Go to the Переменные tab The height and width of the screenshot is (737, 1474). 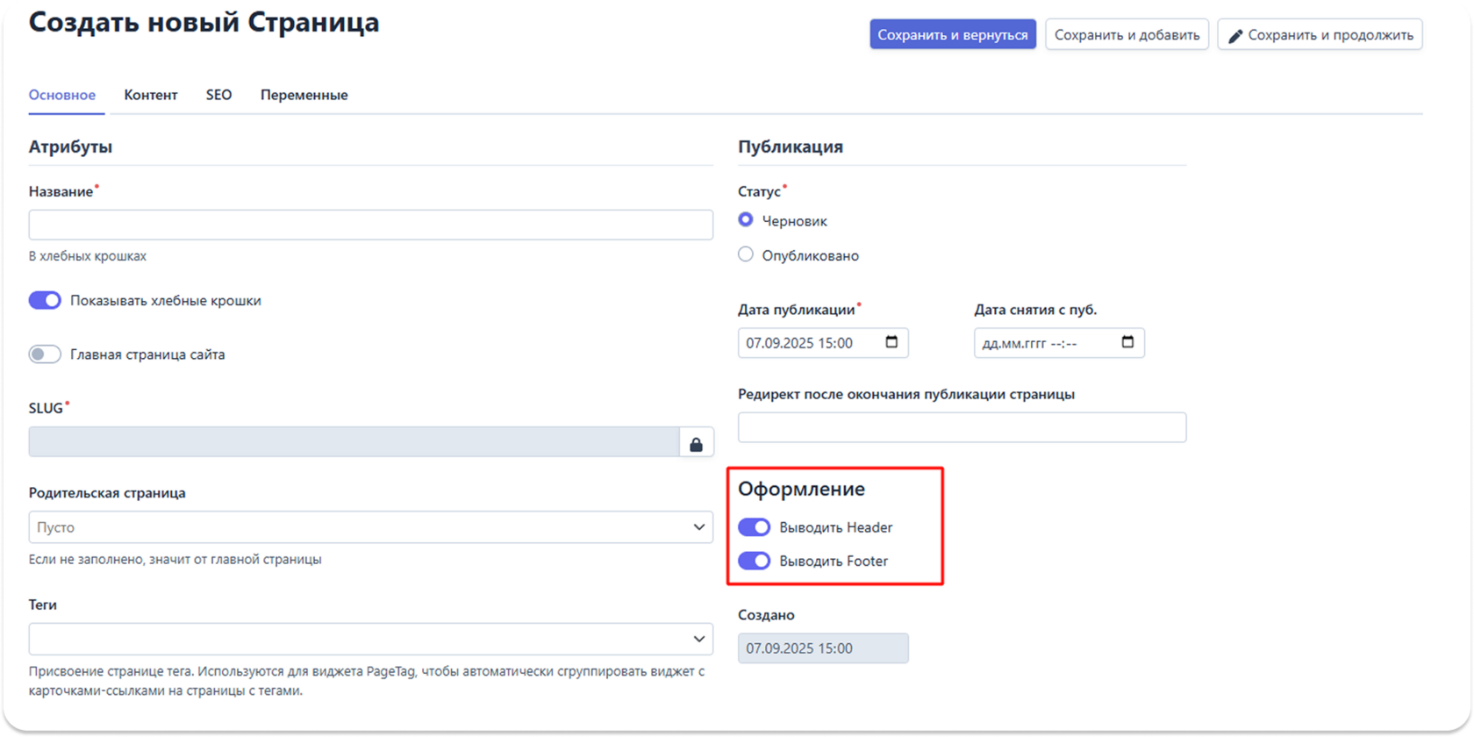click(x=304, y=95)
